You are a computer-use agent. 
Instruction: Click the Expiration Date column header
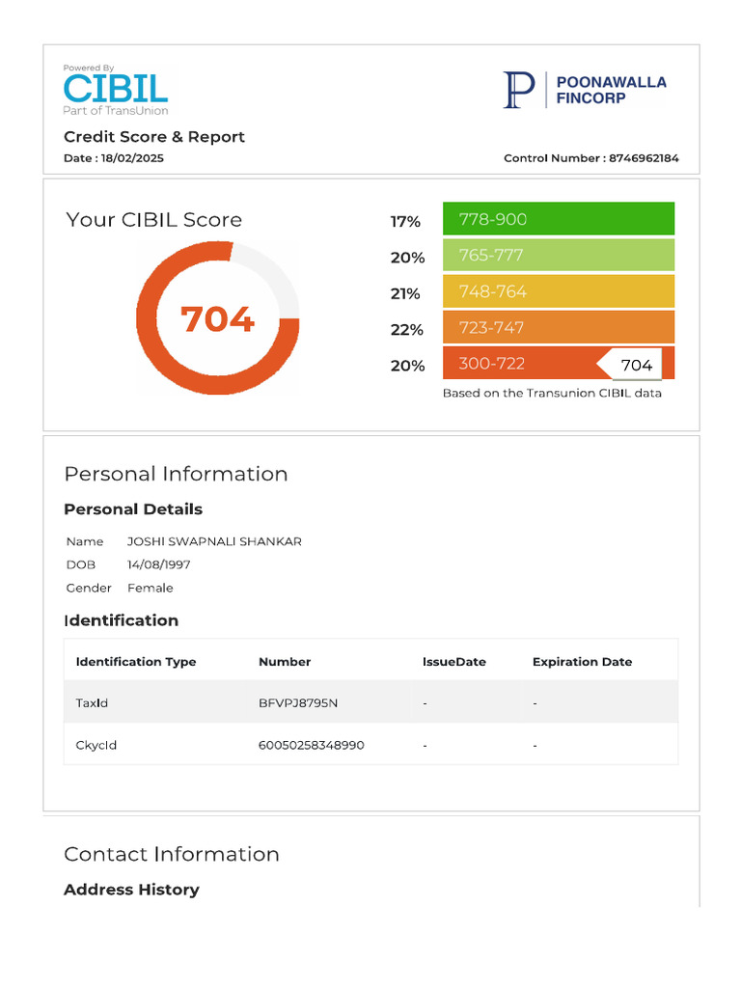click(x=582, y=662)
